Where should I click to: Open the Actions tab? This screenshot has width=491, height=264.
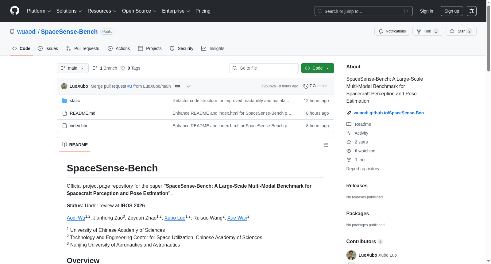click(119, 48)
